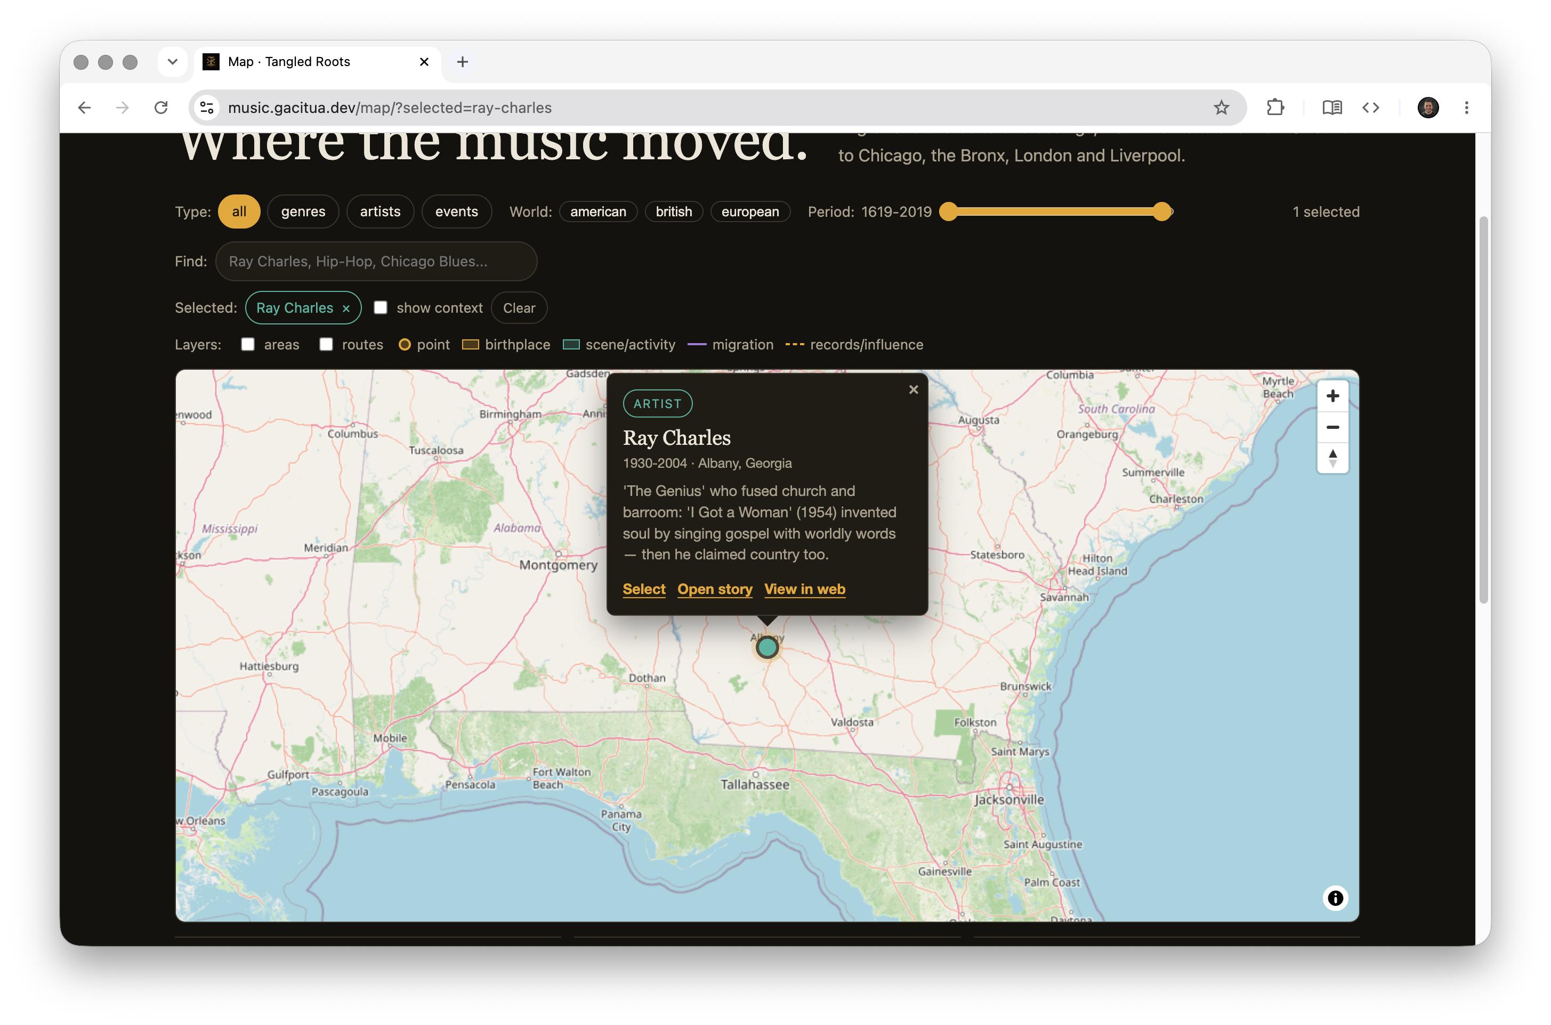Close the Ray Charles popup
1551x1025 pixels.
[914, 389]
